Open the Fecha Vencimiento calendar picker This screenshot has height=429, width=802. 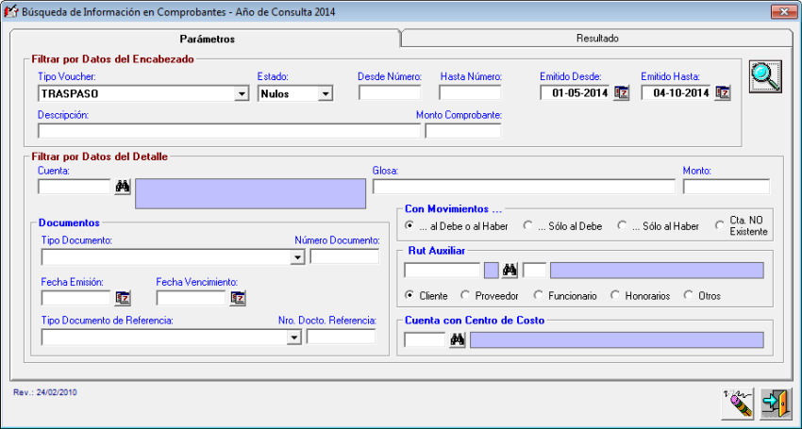click(x=238, y=298)
